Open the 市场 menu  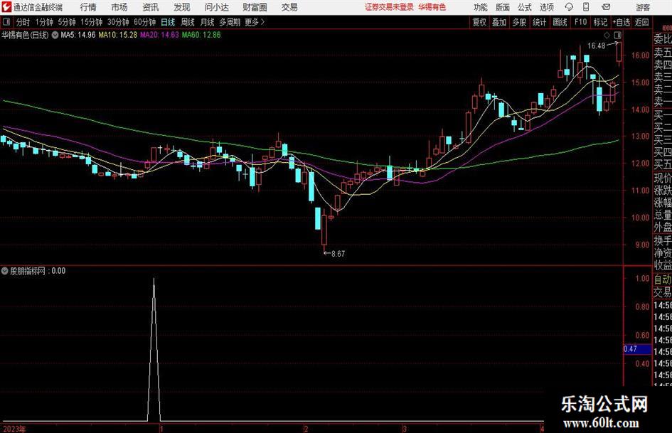[119, 7]
